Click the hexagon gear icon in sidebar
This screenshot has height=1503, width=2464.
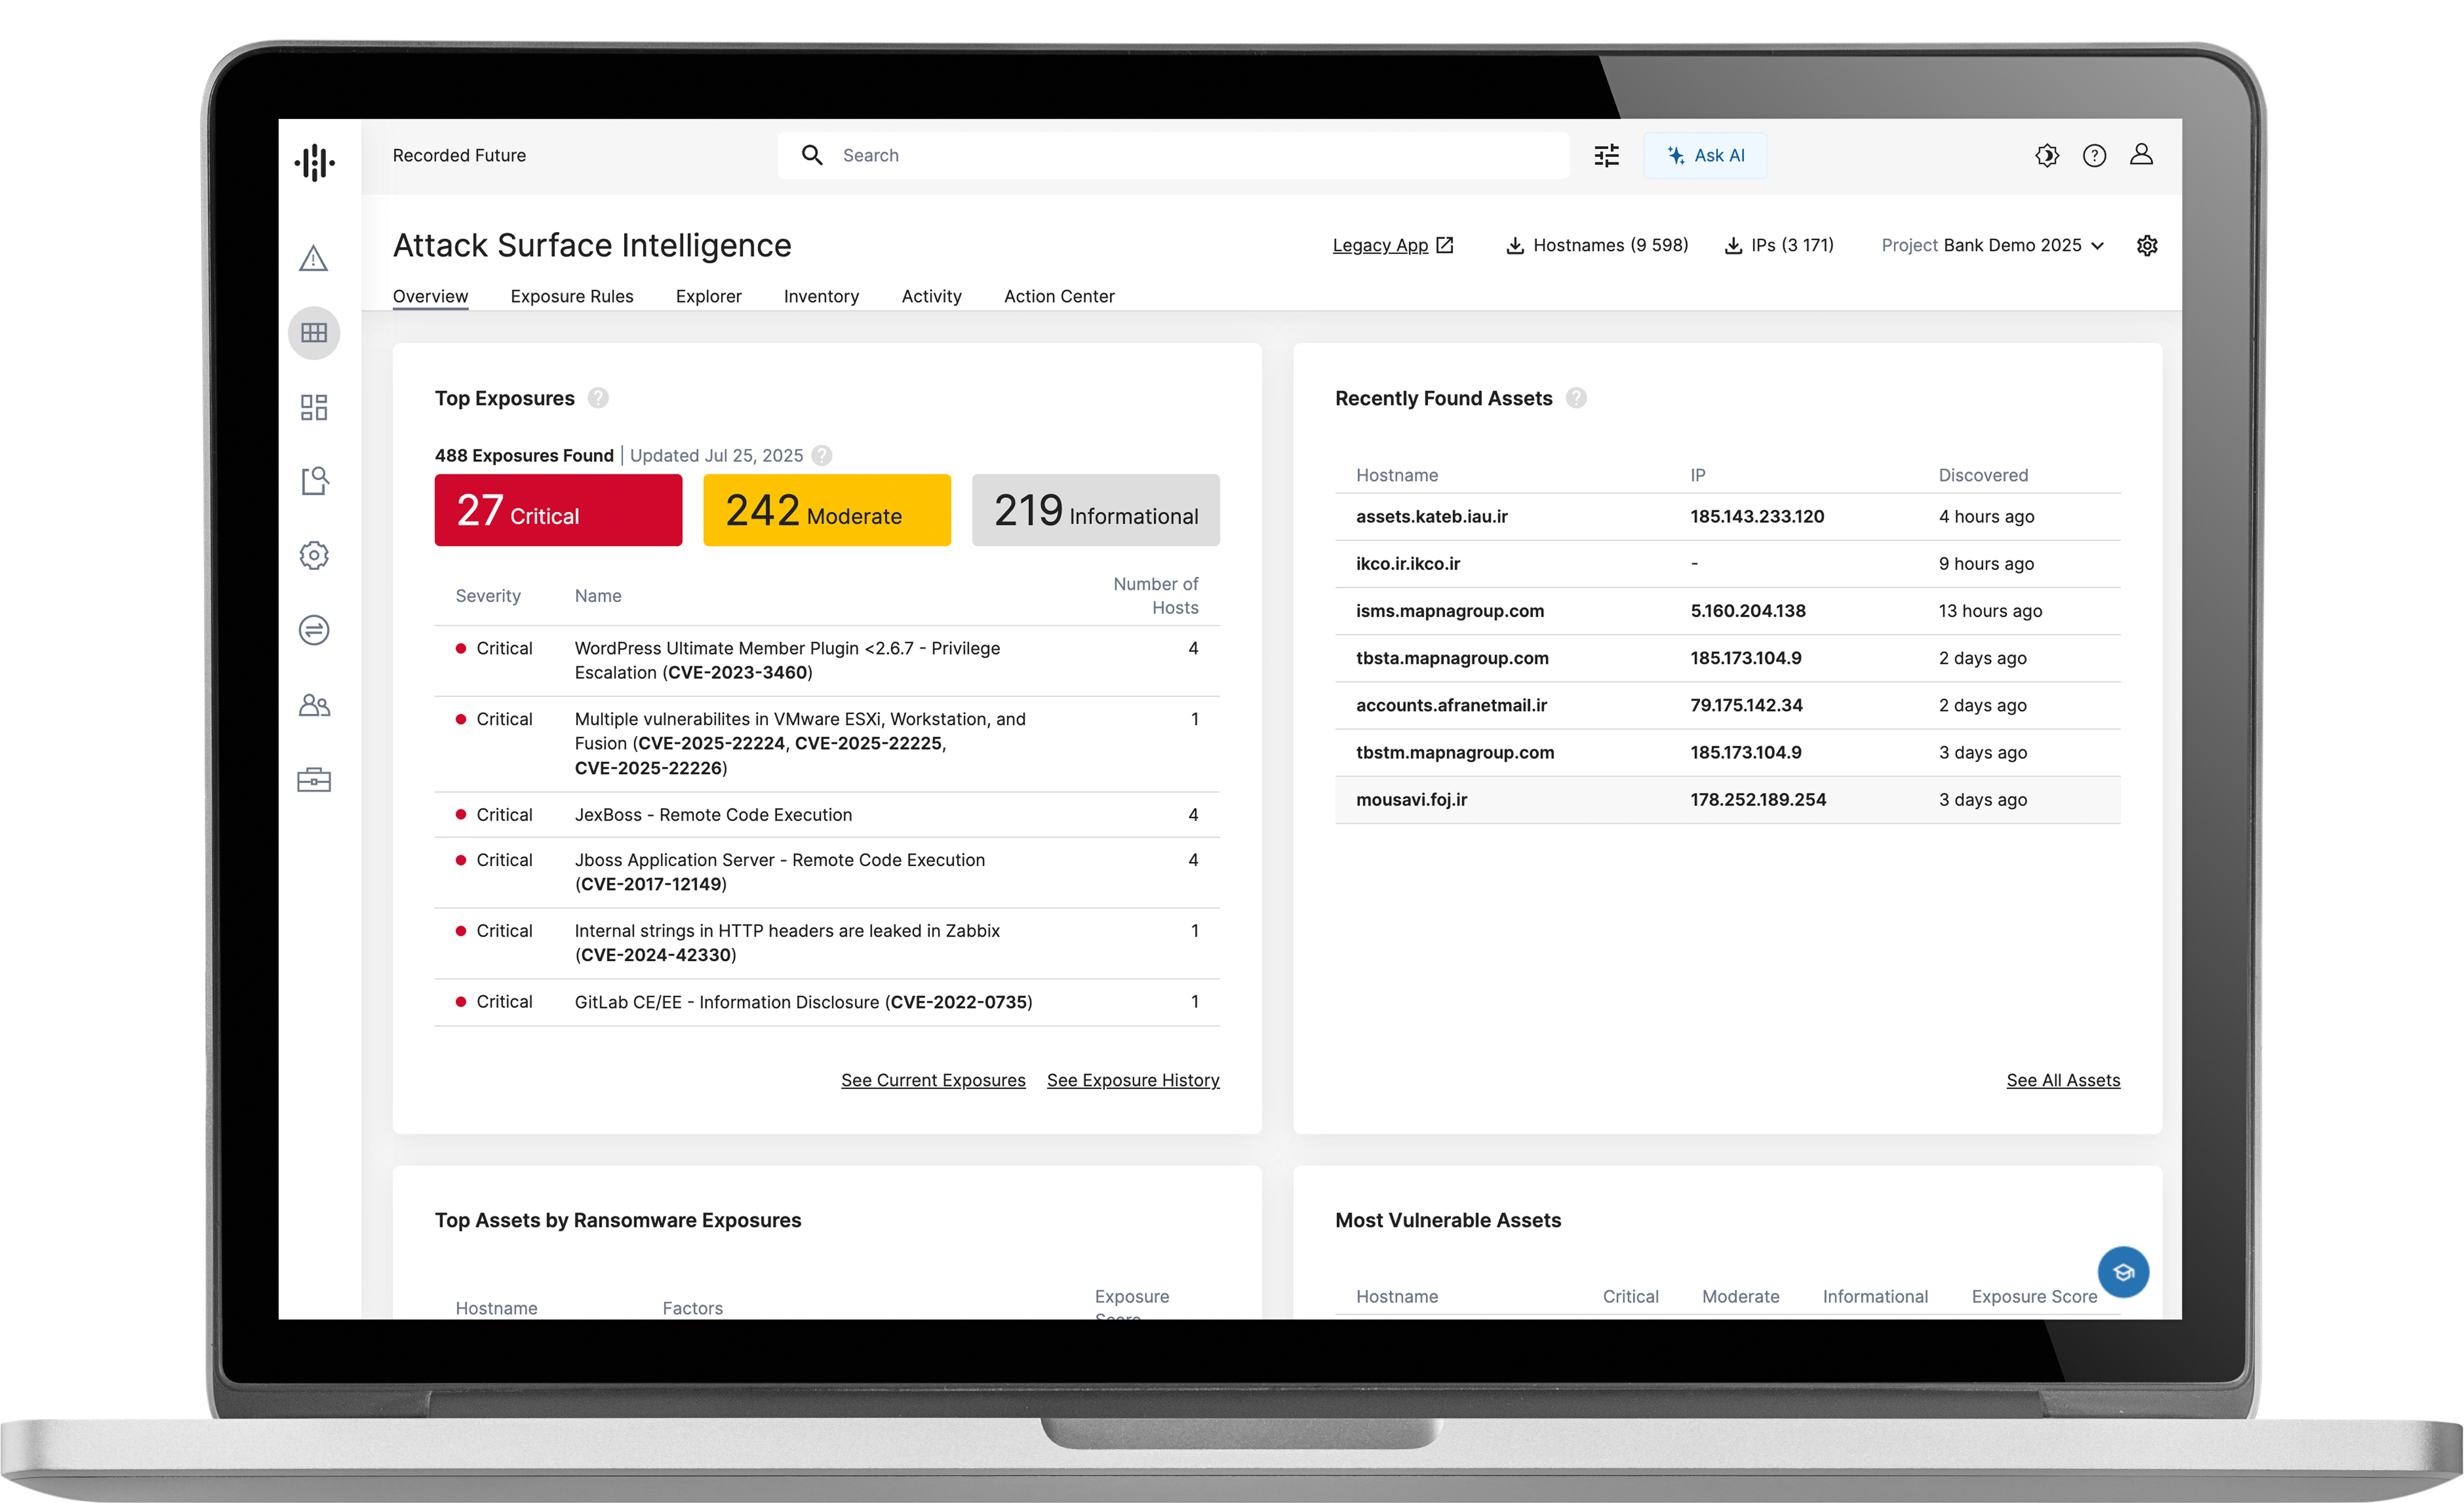click(x=314, y=555)
